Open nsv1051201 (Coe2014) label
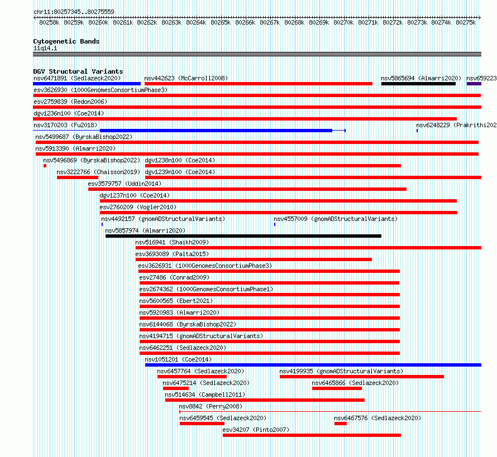 coord(178,359)
